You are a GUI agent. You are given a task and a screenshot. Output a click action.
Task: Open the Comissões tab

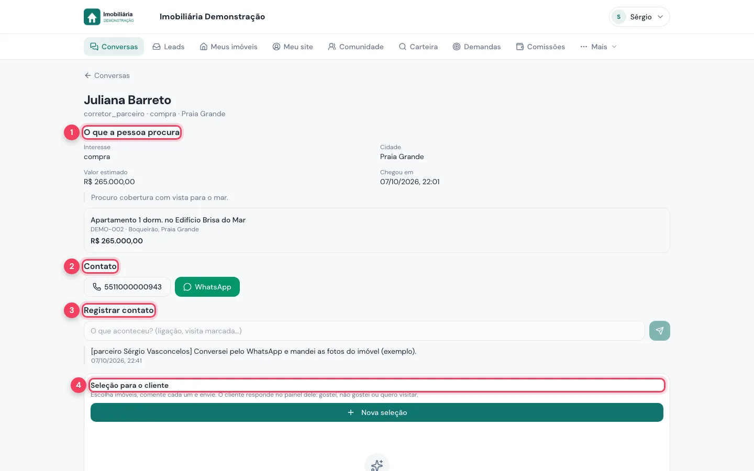click(x=540, y=47)
